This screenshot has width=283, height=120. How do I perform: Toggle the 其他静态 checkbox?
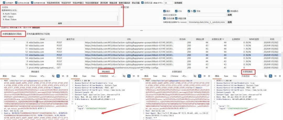pyautogui.click(x=228, y=11)
